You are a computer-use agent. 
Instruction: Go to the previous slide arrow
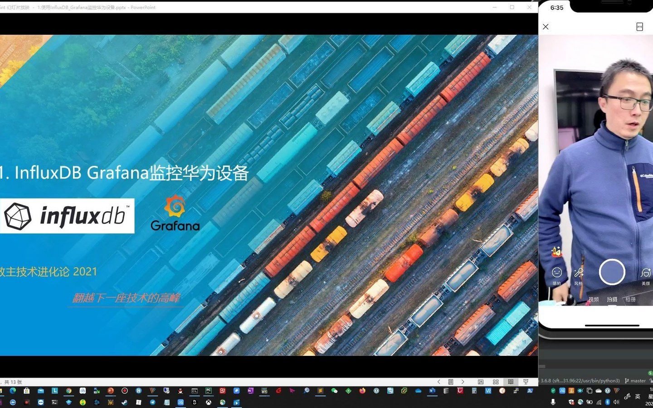[439, 382]
